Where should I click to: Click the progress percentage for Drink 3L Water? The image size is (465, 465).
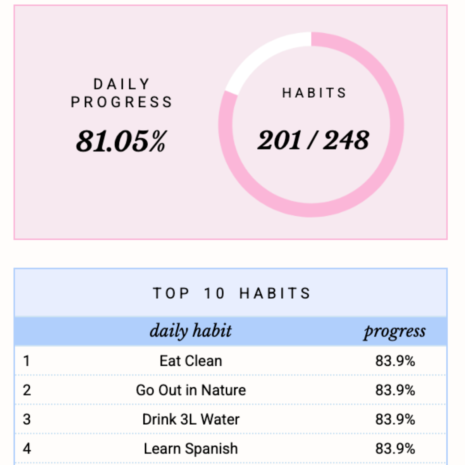tap(395, 420)
